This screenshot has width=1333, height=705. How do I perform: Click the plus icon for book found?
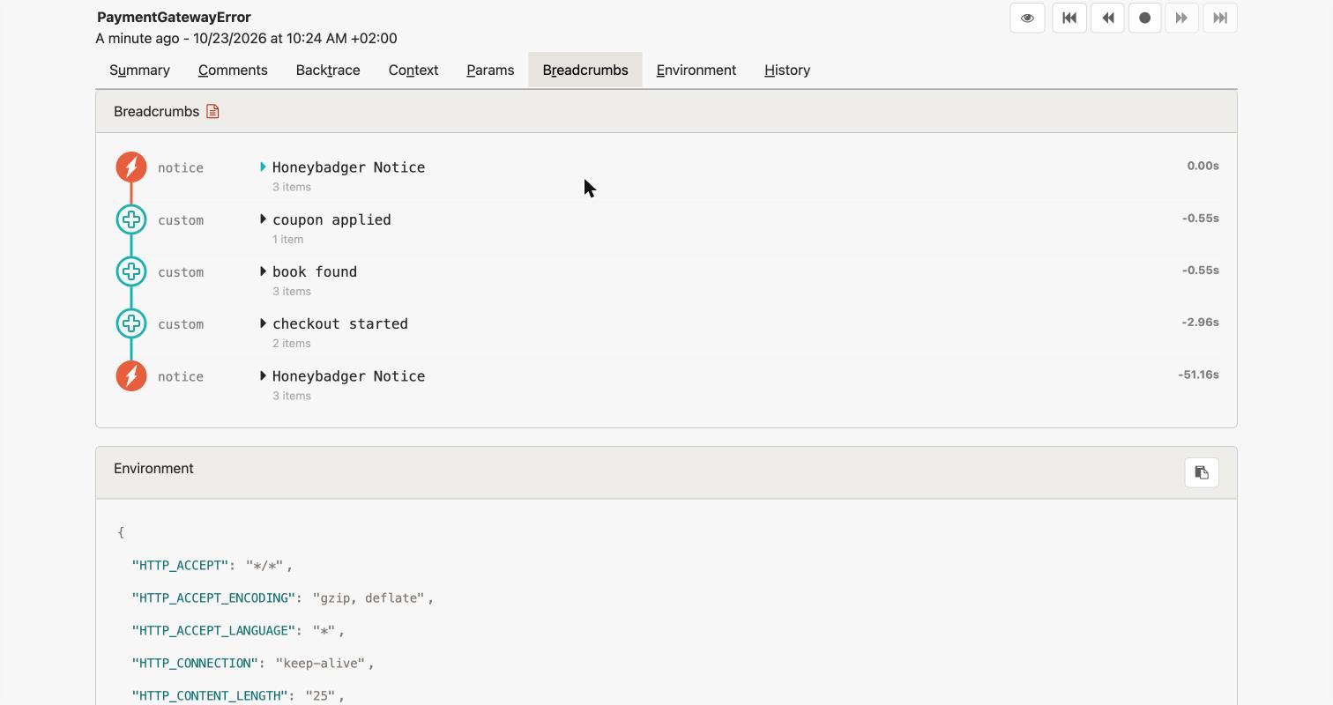[131, 271]
